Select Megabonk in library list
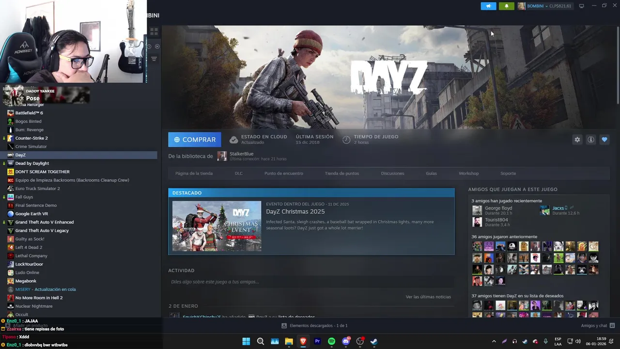 26,281
